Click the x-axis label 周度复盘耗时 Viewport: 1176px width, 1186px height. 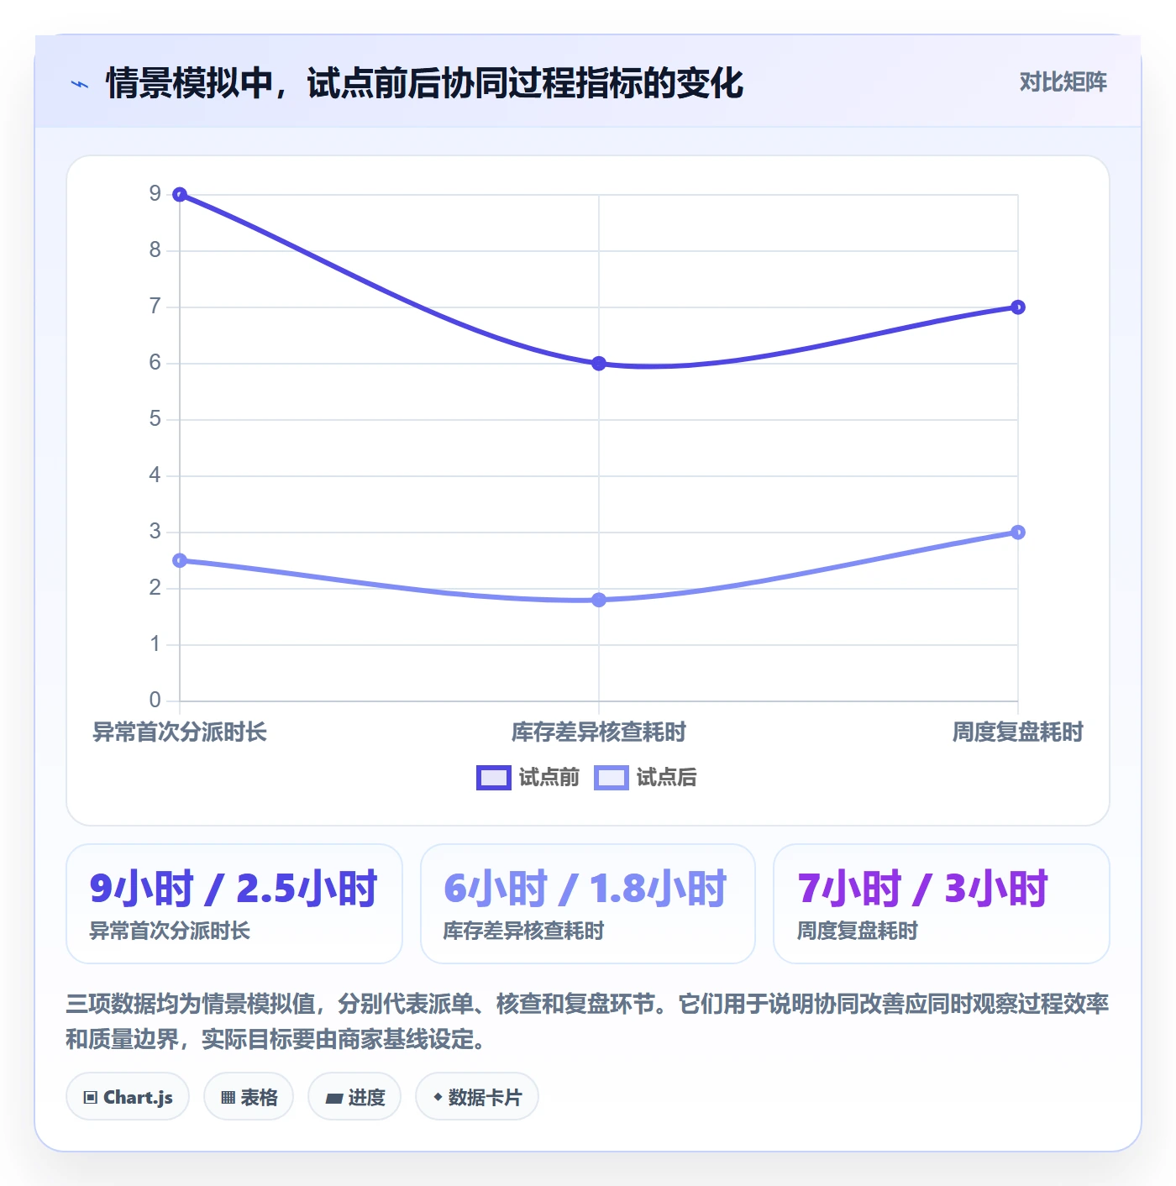[x=1018, y=732]
